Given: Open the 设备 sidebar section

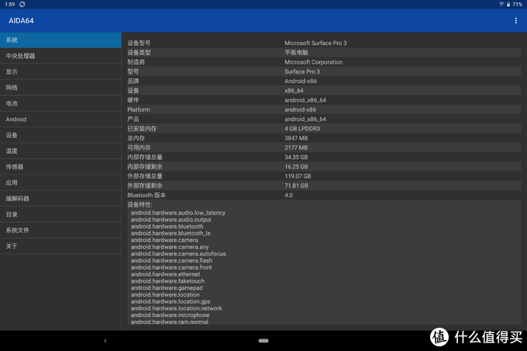Looking at the screenshot, I should (x=60, y=135).
